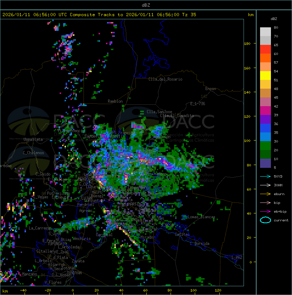Click the magenta eb+bip arrow icon
Image resolution: width=292 pixels, height=295 pixels.
[265, 212]
